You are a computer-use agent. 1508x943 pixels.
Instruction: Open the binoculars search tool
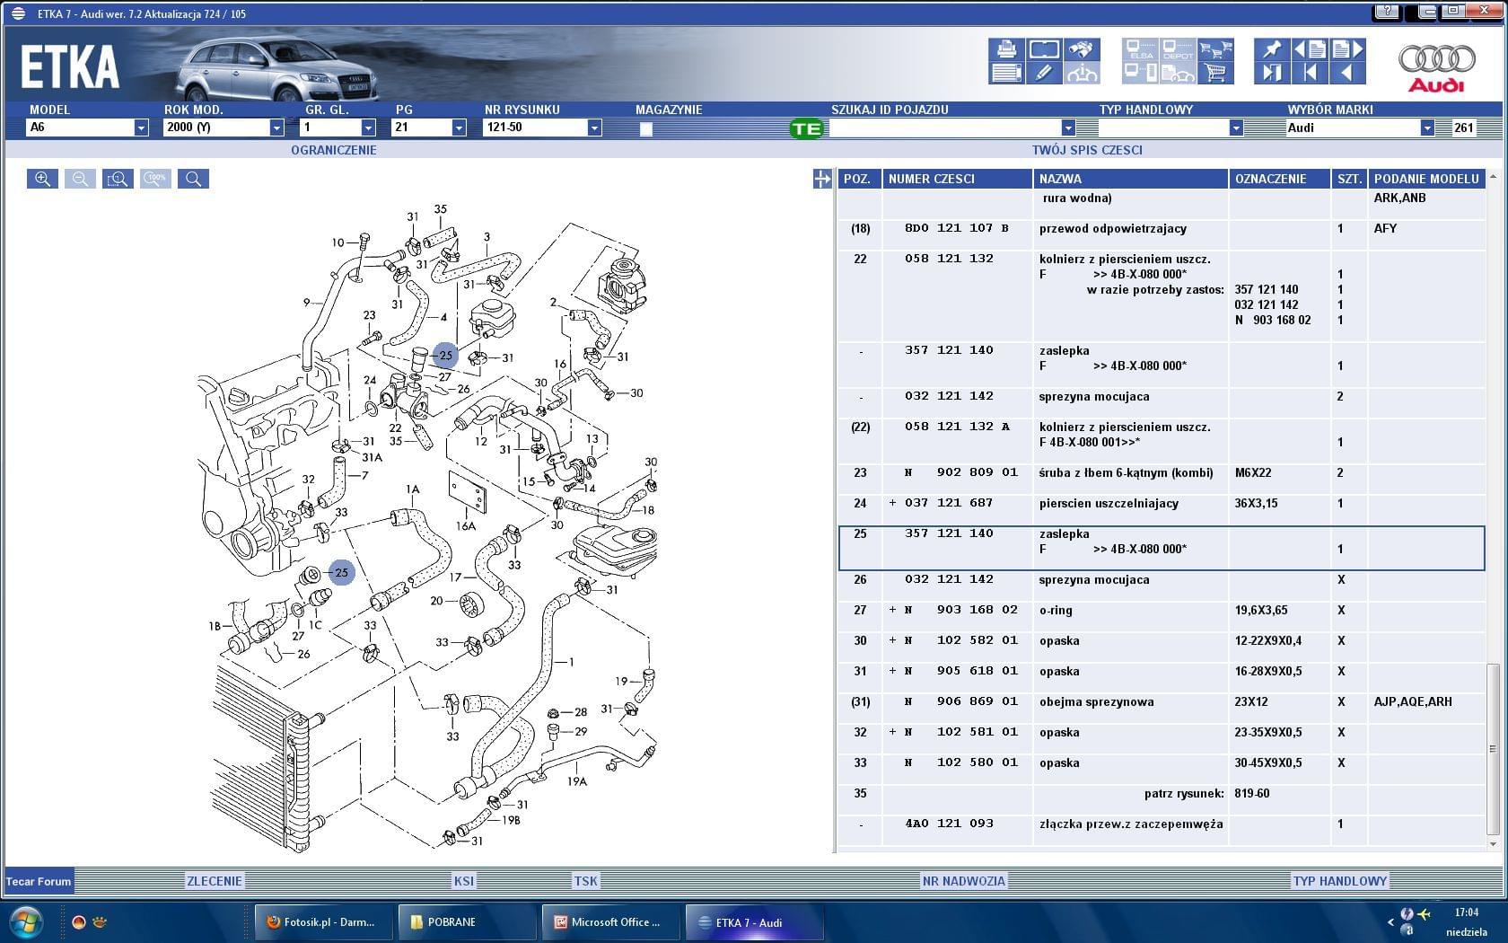pos(1082,48)
